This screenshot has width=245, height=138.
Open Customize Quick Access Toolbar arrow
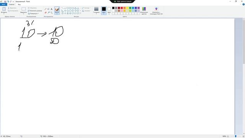[13, 2]
